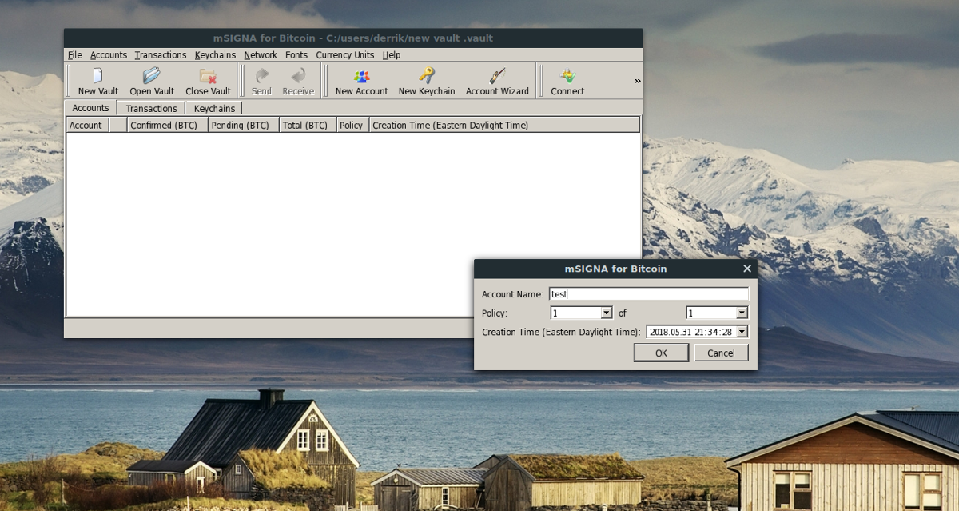This screenshot has width=959, height=511.
Task: Expand the toolbar overflow chevron
Action: (638, 81)
